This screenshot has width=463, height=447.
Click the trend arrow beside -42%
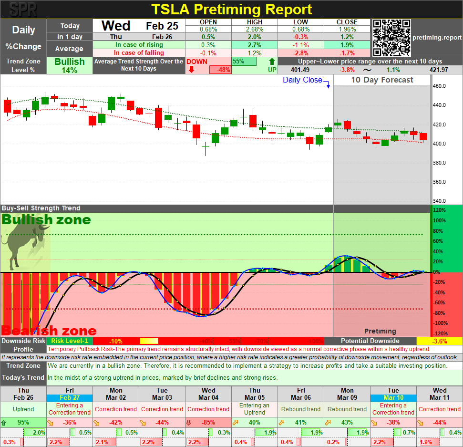click(x=96, y=423)
